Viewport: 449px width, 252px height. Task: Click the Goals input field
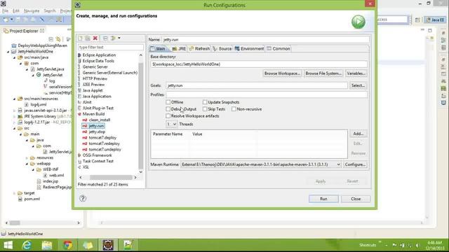point(257,85)
